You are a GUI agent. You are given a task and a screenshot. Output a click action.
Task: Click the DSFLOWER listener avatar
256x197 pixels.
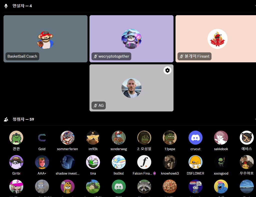(x=195, y=162)
